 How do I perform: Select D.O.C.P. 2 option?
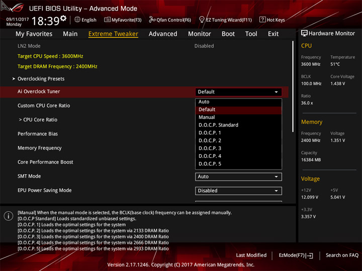(238, 141)
